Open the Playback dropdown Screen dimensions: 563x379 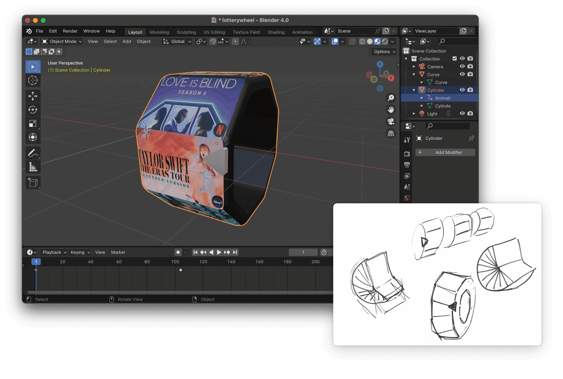point(54,252)
